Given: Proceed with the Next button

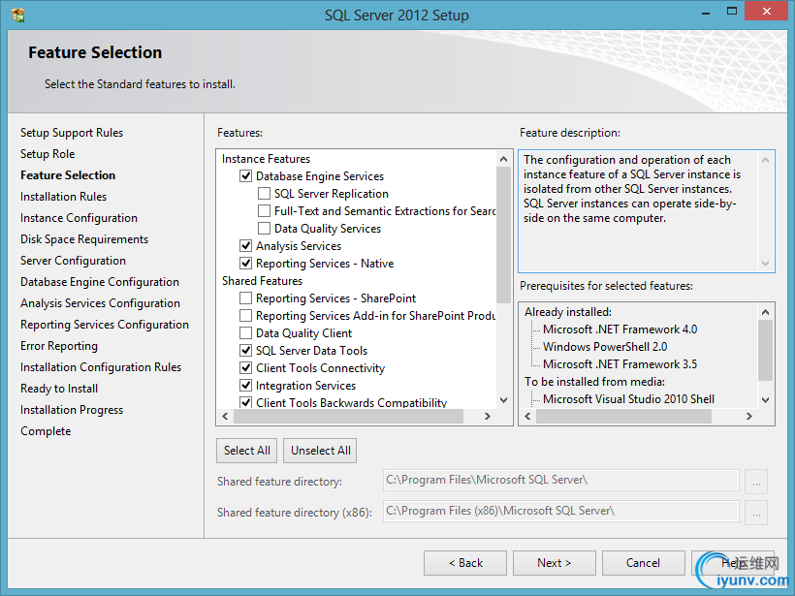Looking at the screenshot, I should pyautogui.click(x=555, y=563).
